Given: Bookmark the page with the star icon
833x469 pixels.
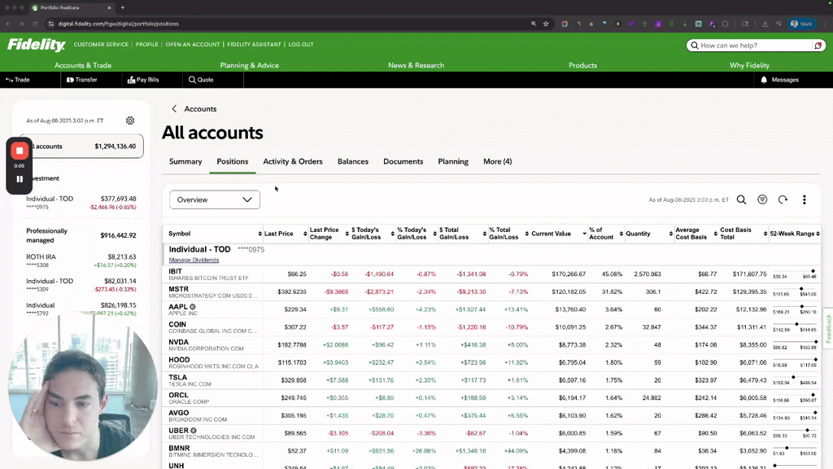Looking at the screenshot, I should point(546,24).
